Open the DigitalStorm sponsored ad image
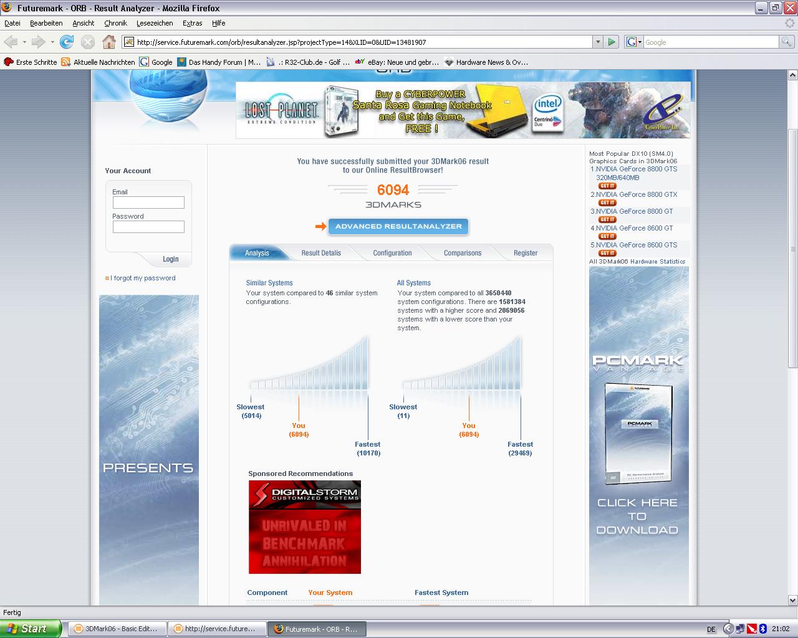The image size is (798, 638). click(305, 527)
